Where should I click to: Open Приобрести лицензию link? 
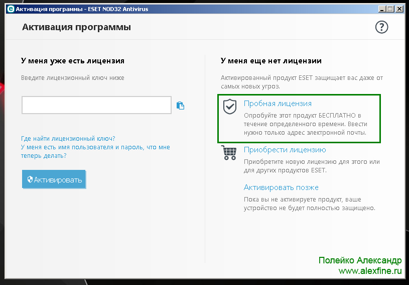[285, 150]
